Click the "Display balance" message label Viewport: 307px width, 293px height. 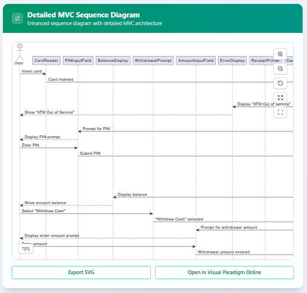(x=132, y=194)
